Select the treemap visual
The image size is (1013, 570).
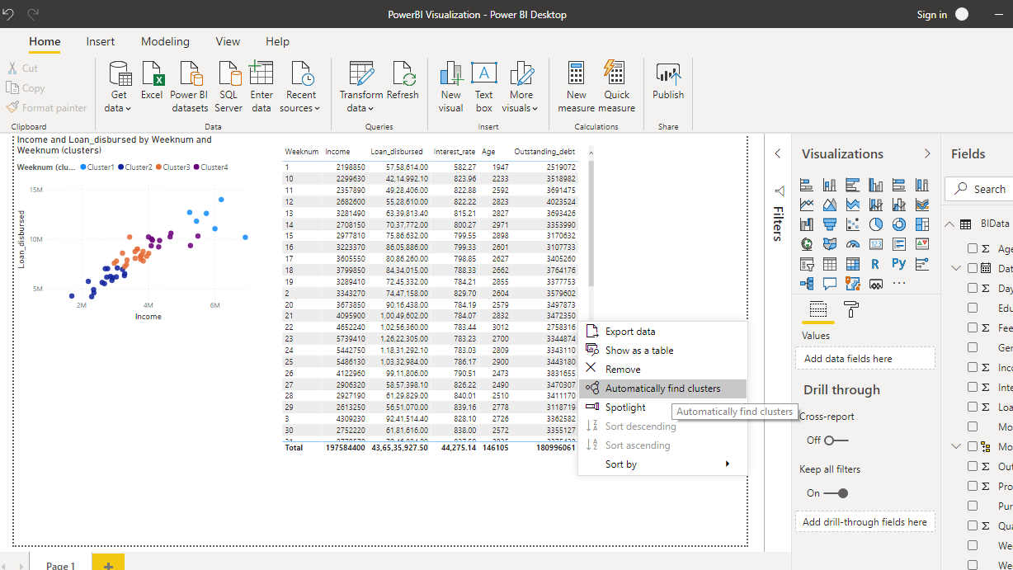coord(922,224)
